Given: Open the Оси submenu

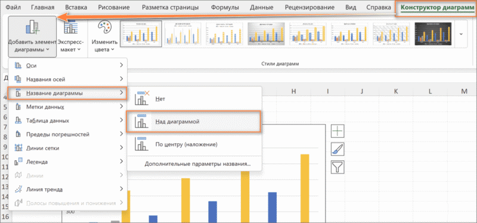Looking at the screenshot, I should pyautogui.click(x=68, y=65).
